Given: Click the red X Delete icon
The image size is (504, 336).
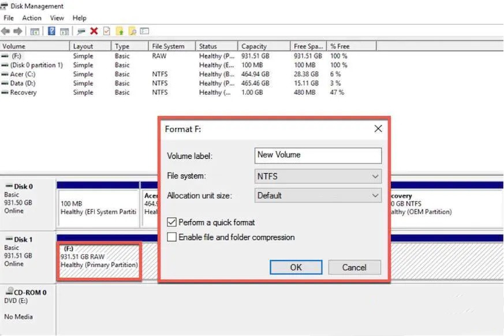Looking at the screenshot, I should tap(94, 31).
